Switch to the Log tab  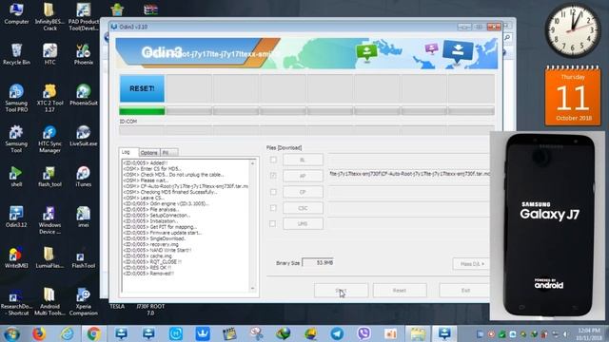click(128, 152)
